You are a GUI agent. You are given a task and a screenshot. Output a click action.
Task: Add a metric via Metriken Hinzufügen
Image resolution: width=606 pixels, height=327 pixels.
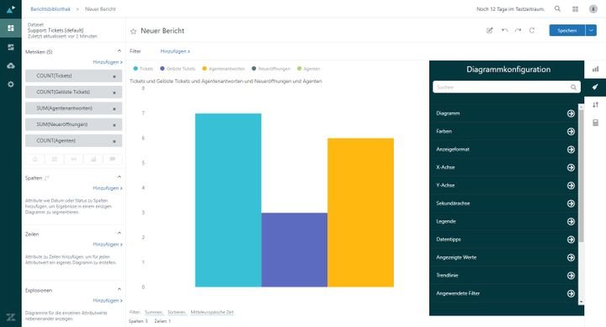click(x=108, y=61)
